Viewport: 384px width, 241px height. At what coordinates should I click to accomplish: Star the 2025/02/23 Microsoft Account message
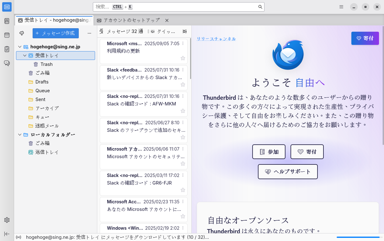(x=183, y=216)
